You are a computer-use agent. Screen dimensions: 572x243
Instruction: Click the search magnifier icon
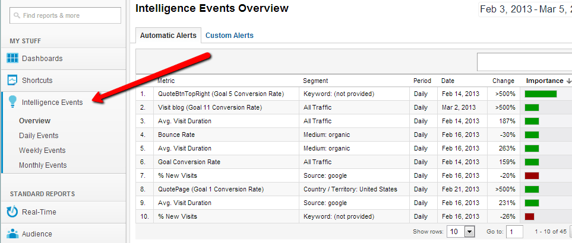(x=17, y=15)
